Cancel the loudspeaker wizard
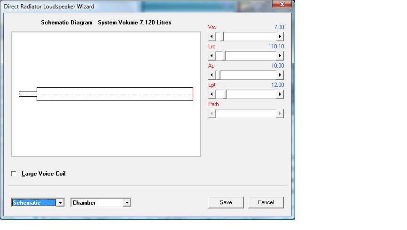Image resolution: width=407 pixels, height=230 pixels. tap(266, 202)
